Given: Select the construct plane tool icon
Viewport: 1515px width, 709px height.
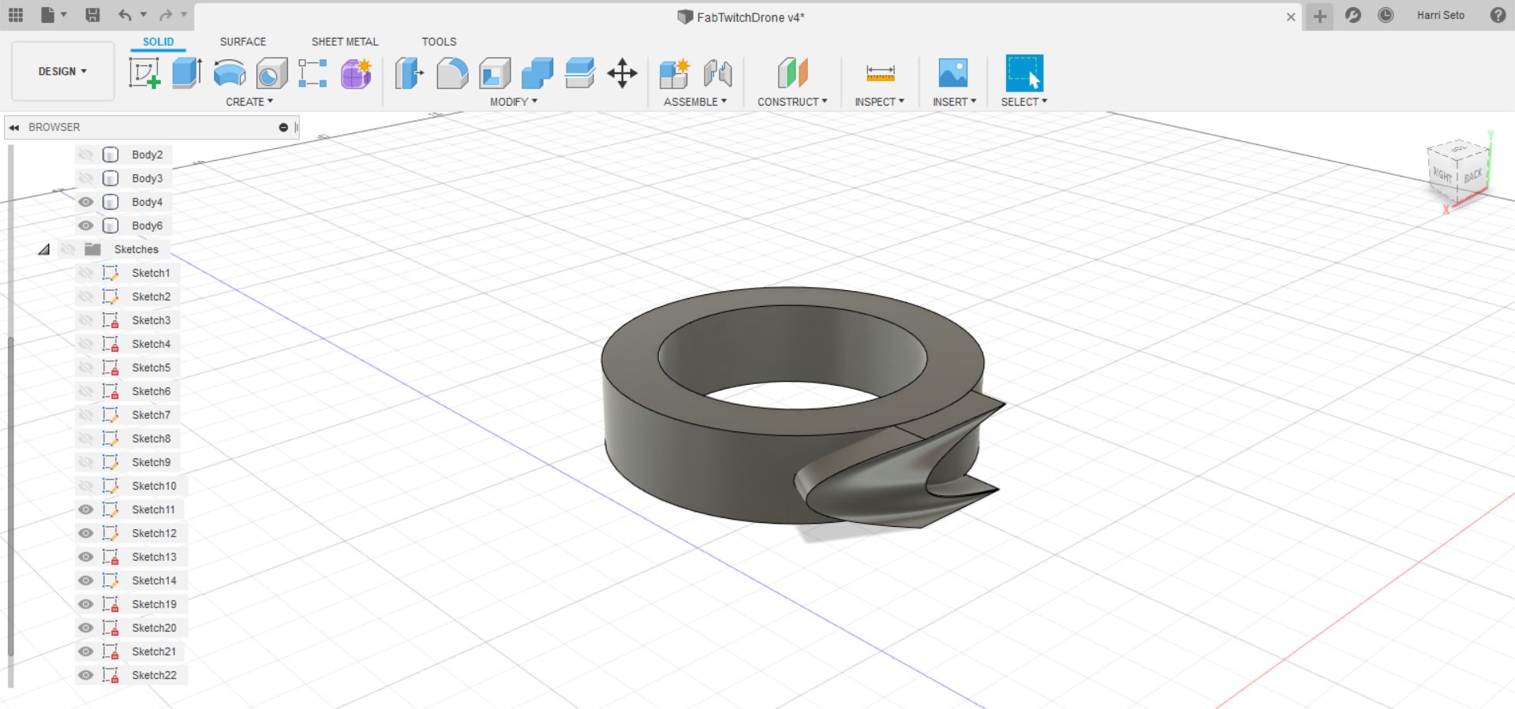Looking at the screenshot, I should [792, 73].
